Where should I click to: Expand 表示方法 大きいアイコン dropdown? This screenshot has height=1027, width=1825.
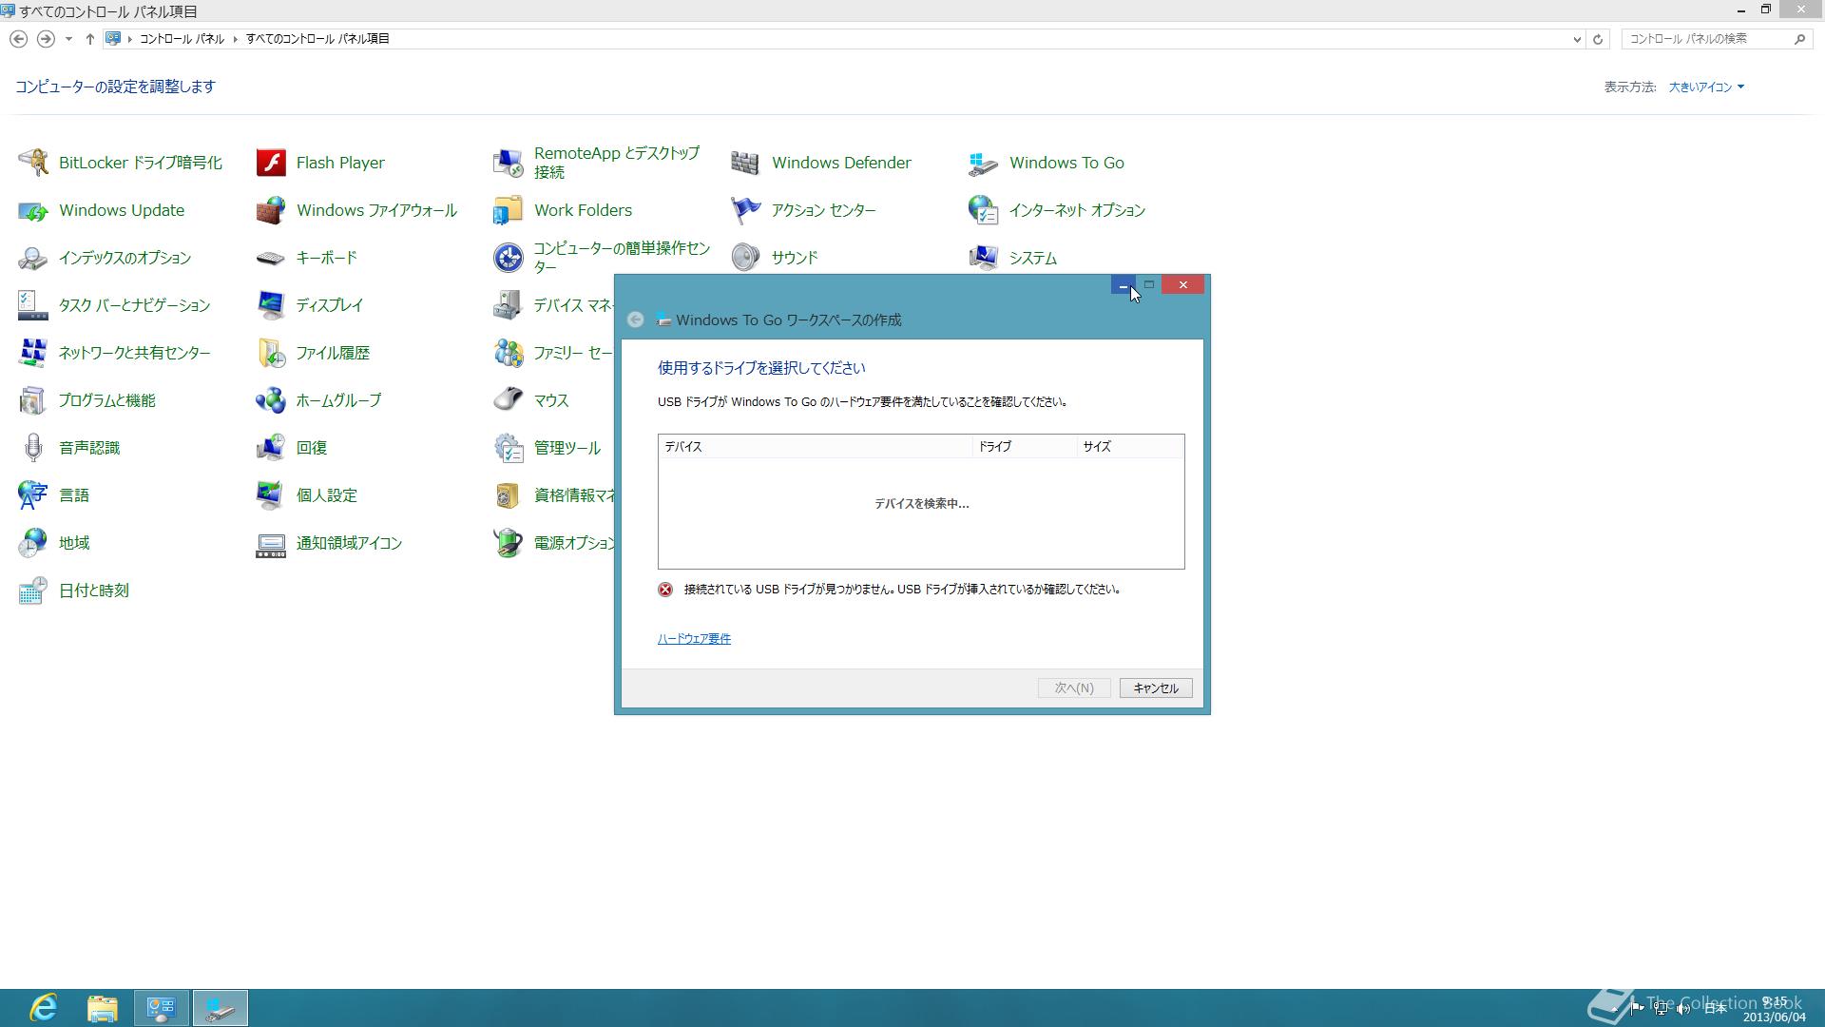click(x=1707, y=87)
